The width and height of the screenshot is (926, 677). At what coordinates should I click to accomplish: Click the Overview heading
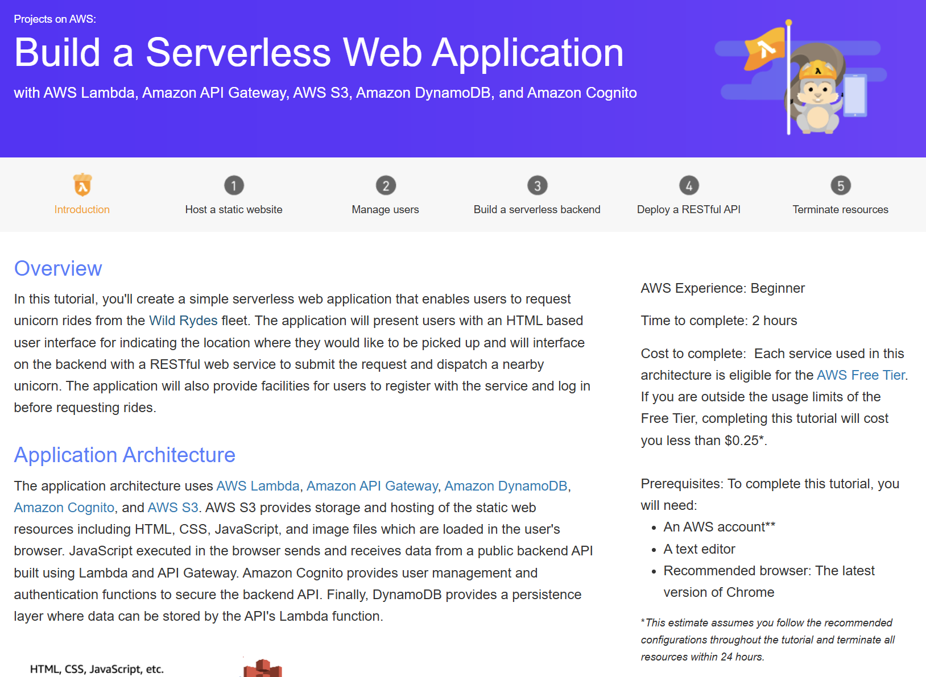tap(58, 268)
